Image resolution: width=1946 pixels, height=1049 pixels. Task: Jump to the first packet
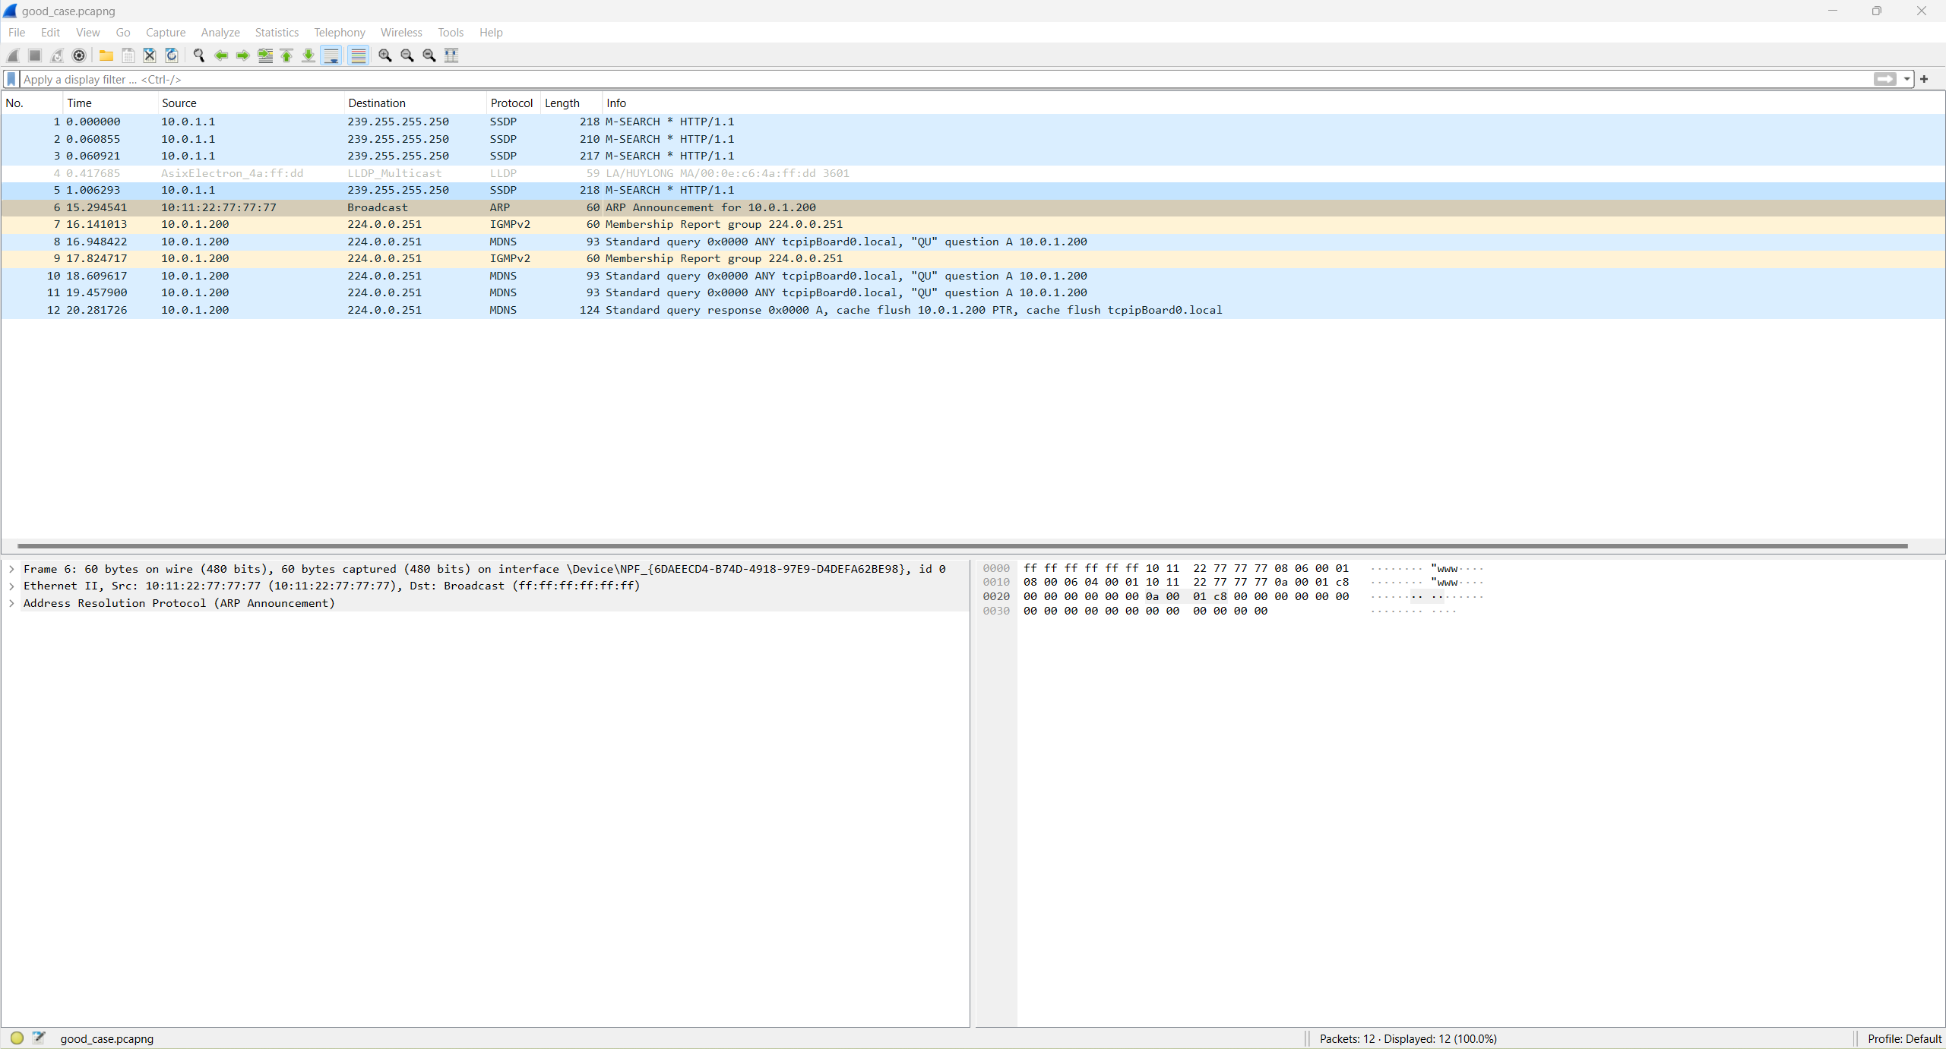286,55
